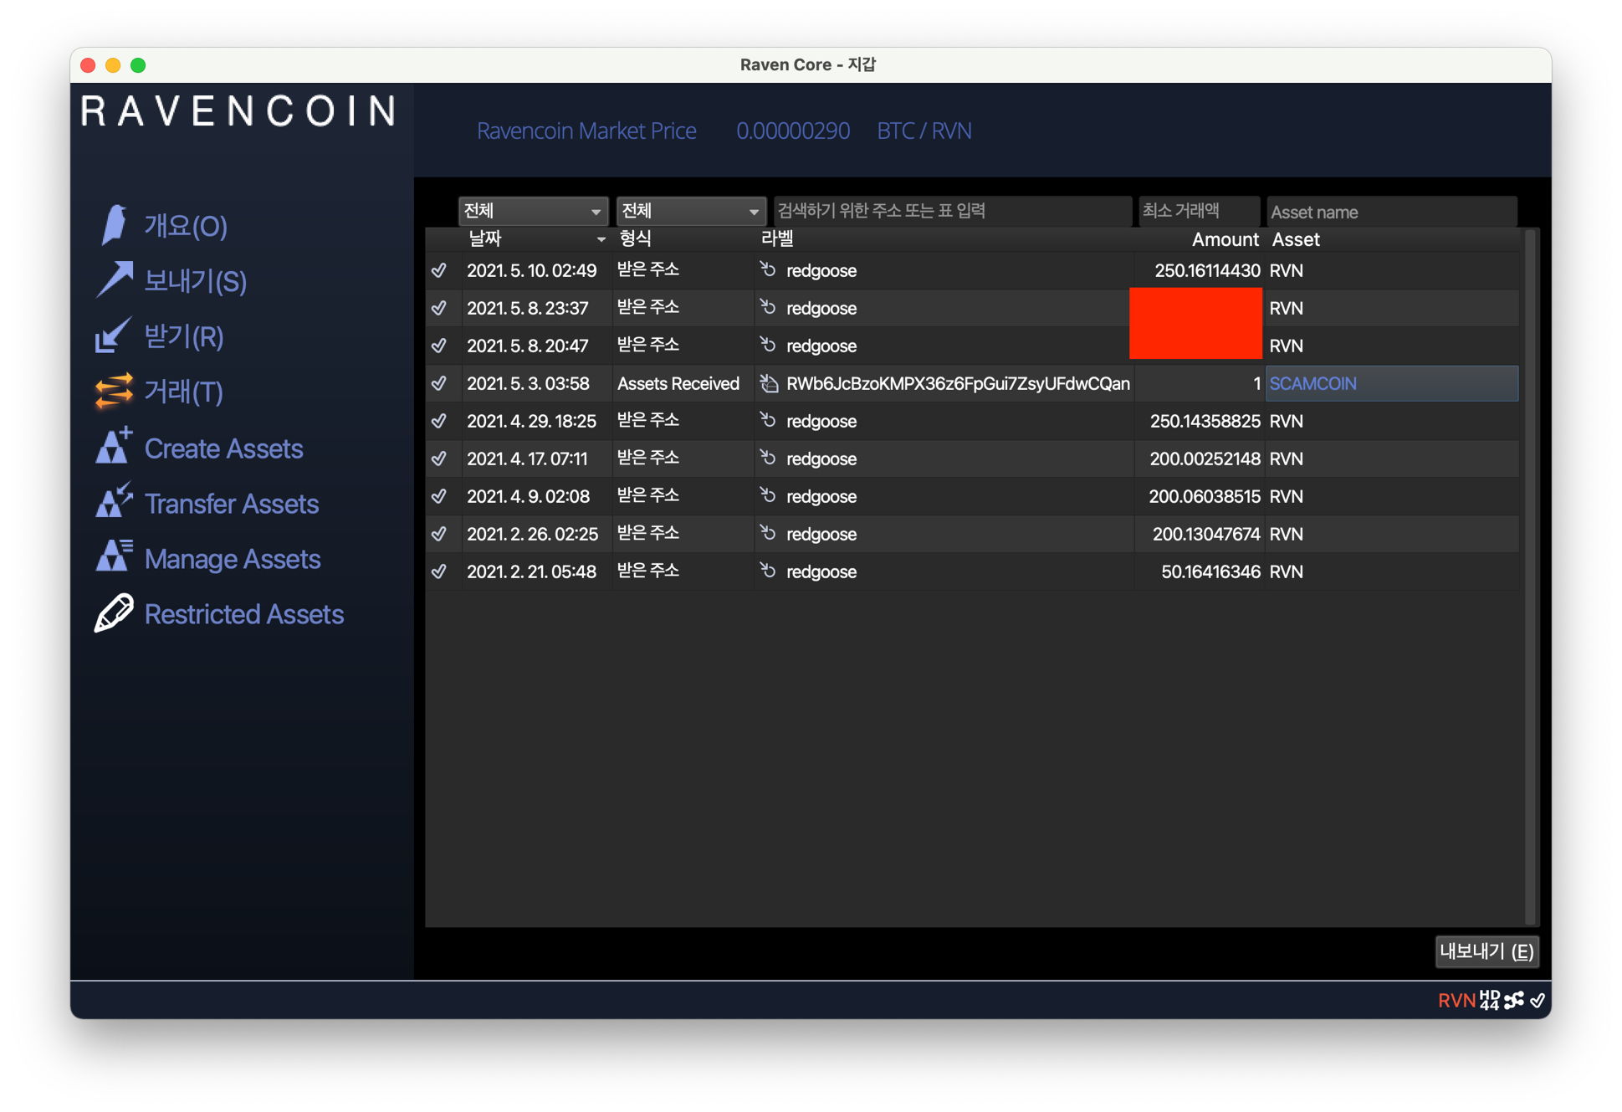Open the Send arrow icon in sidebar

pos(115,280)
